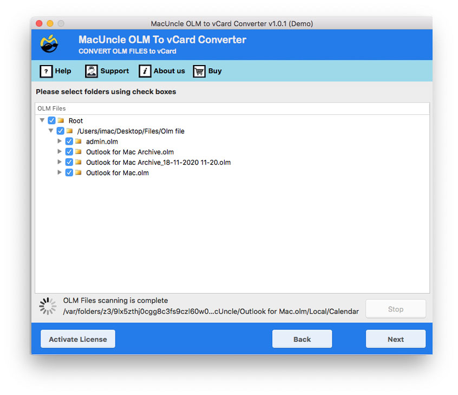This screenshot has height=395, width=458.
Task: Click the Buy shopping cart icon
Action: (199, 71)
